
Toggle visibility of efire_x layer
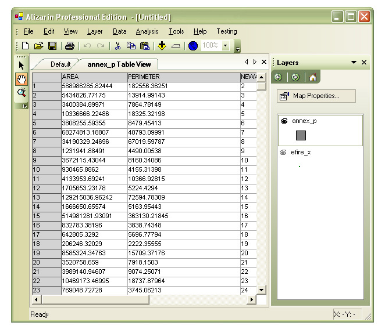(283, 153)
